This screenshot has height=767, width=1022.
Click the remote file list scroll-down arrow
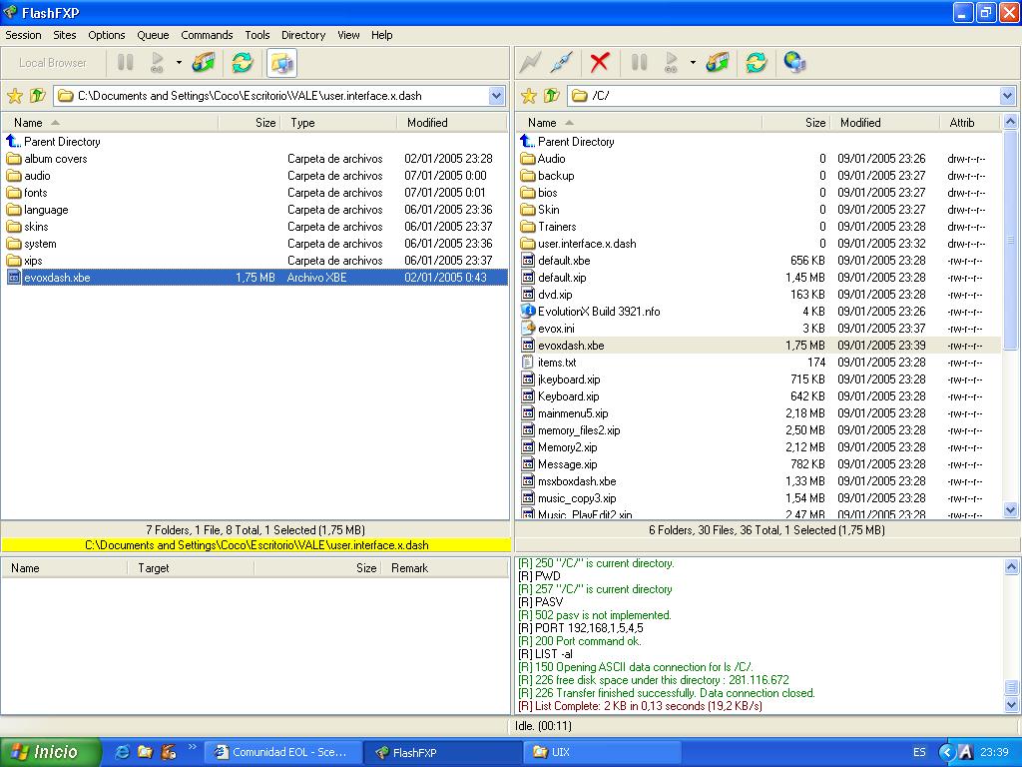(1011, 510)
